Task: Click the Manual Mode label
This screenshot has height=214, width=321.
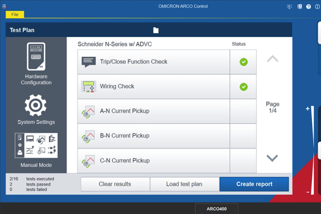Action: point(36,165)
